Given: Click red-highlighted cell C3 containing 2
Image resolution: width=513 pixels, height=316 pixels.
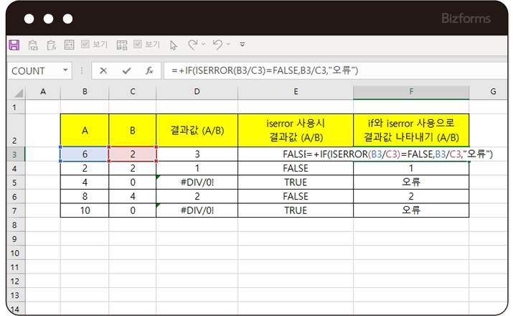Looking at the screenshot, I should point(133,154).
